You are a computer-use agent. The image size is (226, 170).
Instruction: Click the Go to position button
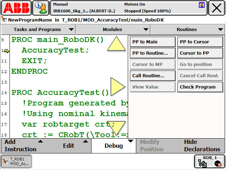(x=200, y=65)
